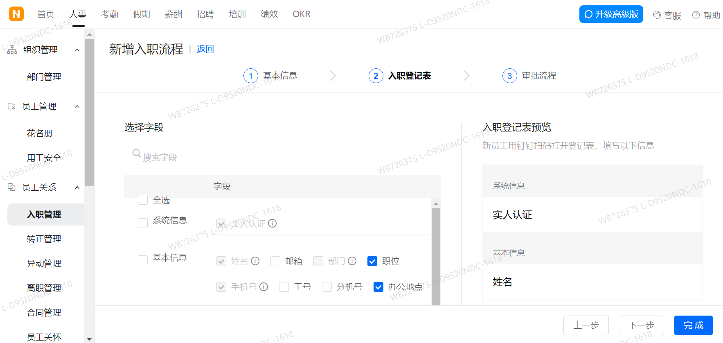Click the 帮助 question mark icon
The width and height of the screenshot is (723, 343).
pos(696,15)
